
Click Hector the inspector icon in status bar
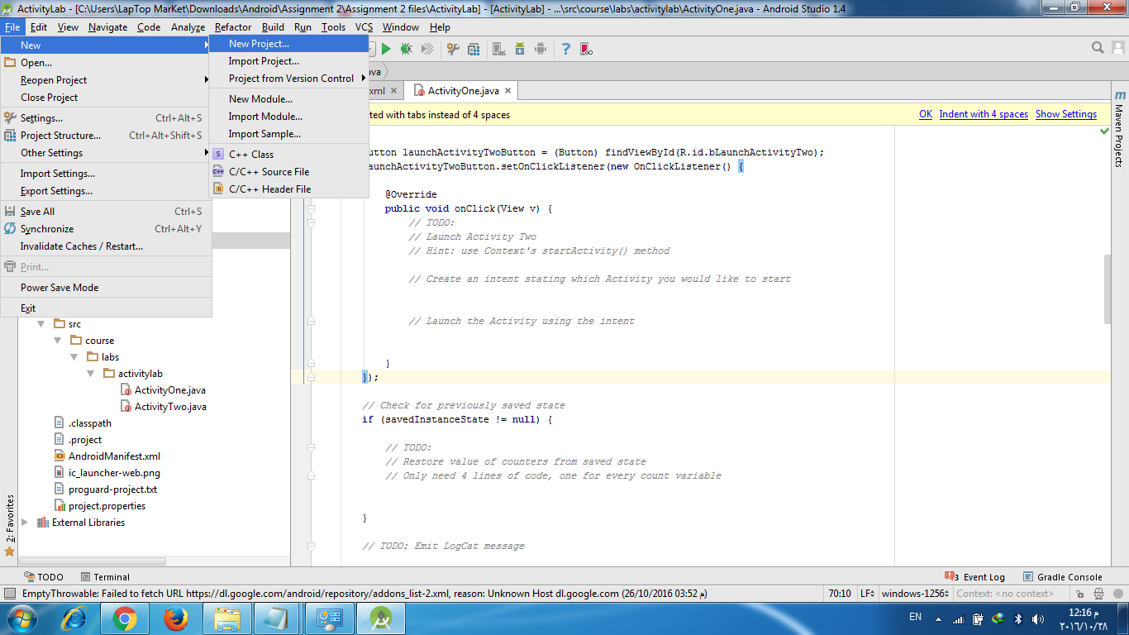point(1099,593)
